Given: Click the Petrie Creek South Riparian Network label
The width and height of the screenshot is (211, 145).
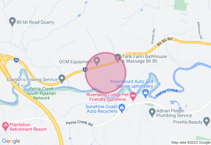Looking at the screenshot, I should point(41,93).
